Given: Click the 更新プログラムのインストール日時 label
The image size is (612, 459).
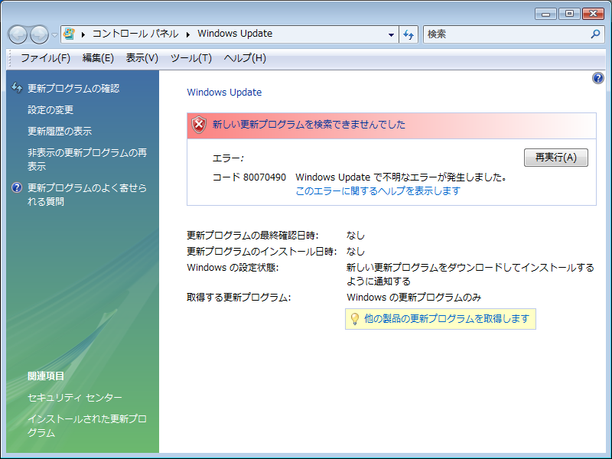Looking at the screenshot, I should pos(262,252).
